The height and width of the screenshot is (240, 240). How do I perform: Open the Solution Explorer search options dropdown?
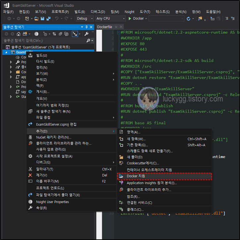pyautogui.click(x=92, y=40)
